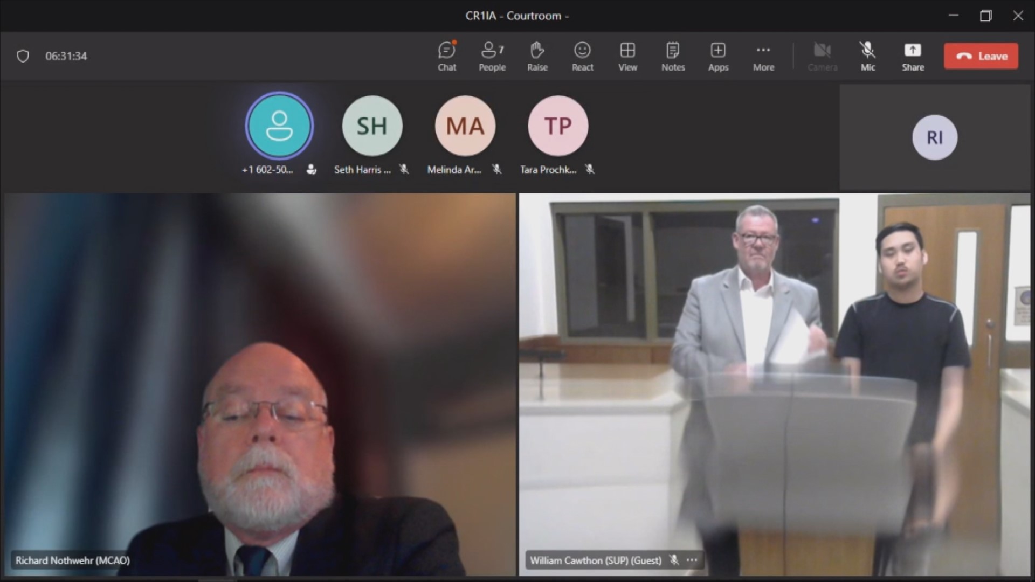Open the React emoji options
The image size is (1035, 582).
pyautogui.click(x=582, y=56)
